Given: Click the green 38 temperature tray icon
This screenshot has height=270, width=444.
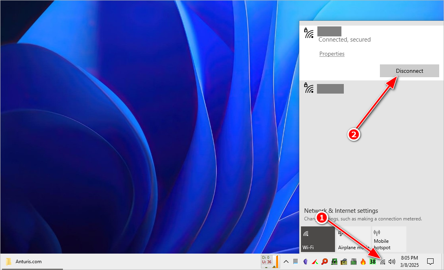Looking at the screenshot, I should (x=373, y=262).
